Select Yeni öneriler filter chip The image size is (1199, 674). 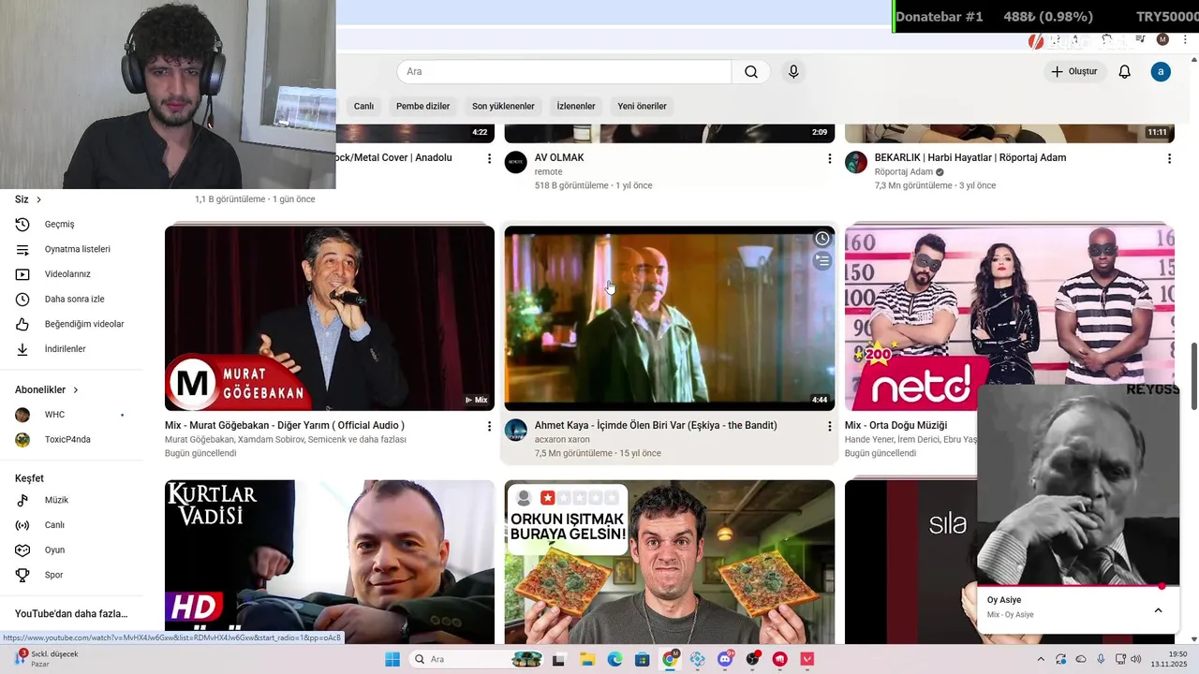click(642, 106)
